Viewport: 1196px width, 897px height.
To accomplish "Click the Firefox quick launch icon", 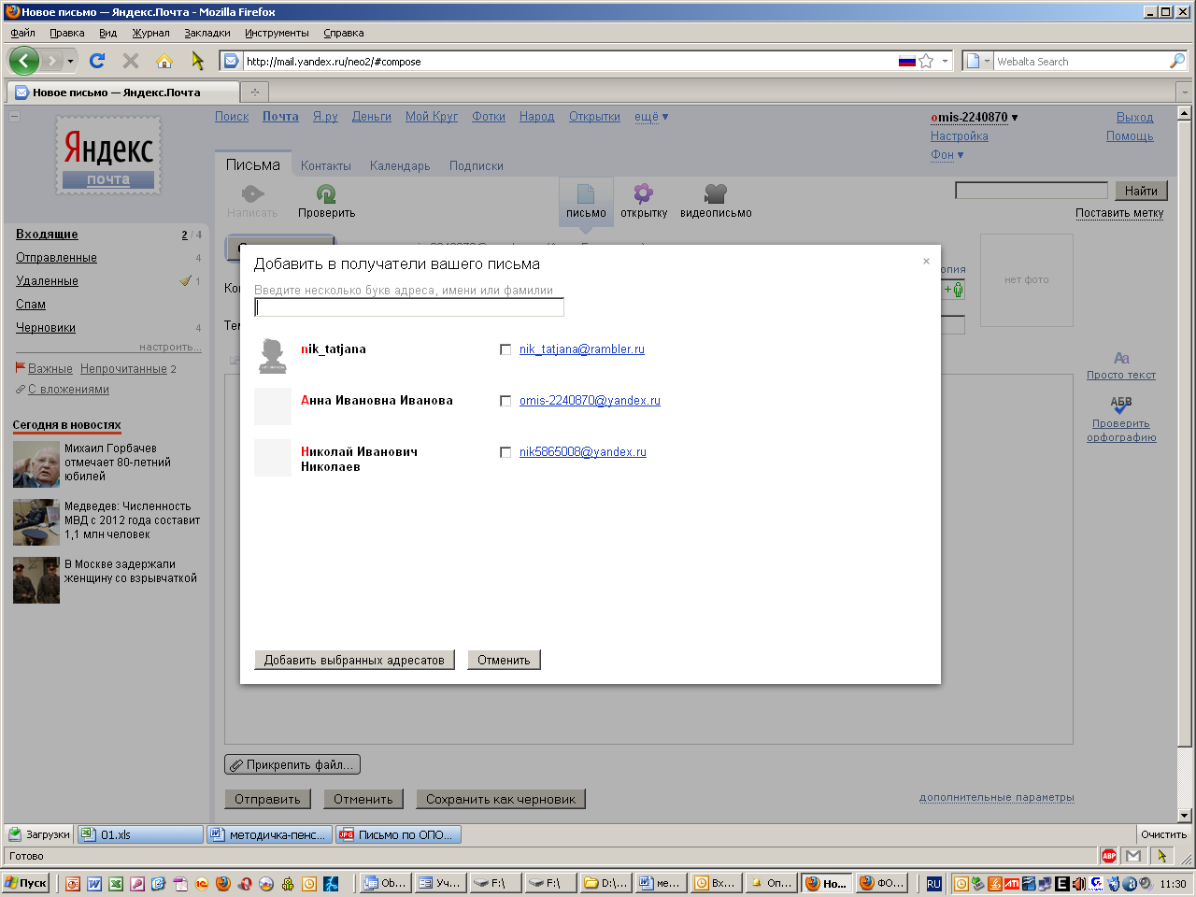I will [223, 883].
